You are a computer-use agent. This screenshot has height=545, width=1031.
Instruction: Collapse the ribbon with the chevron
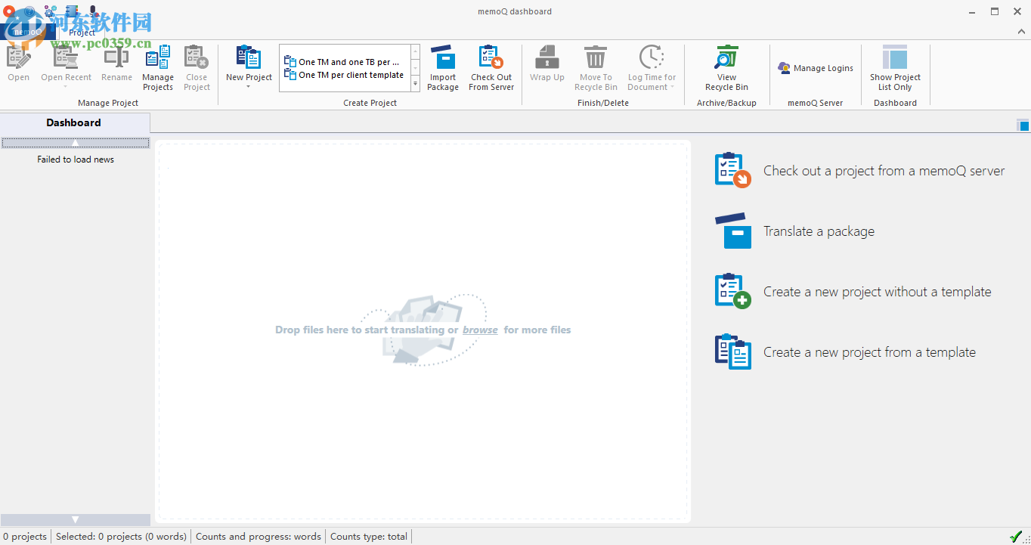click(x=1021, y=32)
